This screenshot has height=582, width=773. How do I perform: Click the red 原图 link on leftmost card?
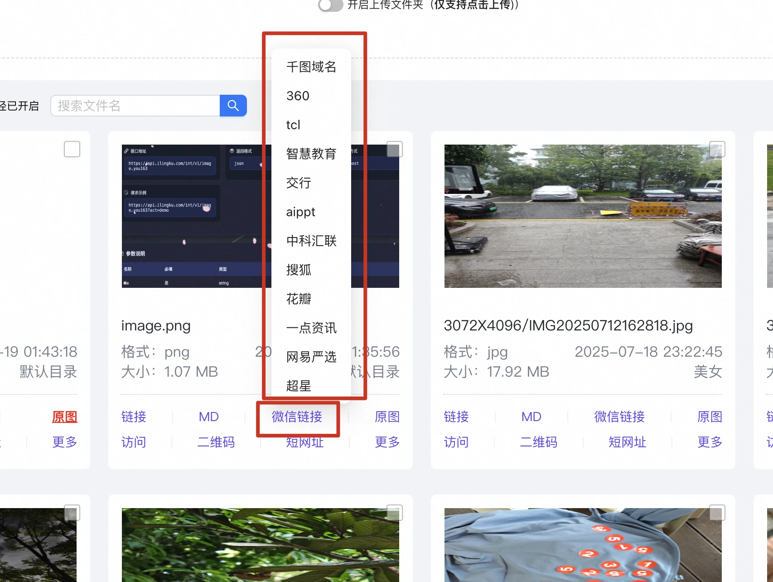[65, 417]
